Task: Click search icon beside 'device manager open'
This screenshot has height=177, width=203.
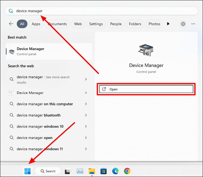Action: point(12,137)
